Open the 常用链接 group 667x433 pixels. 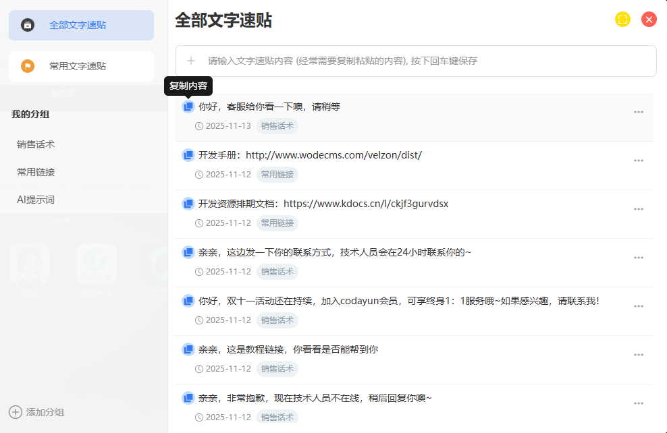click(x=36, y=172)
